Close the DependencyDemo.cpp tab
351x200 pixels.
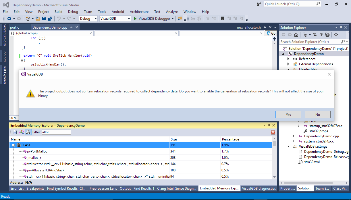tap(77, 27)
